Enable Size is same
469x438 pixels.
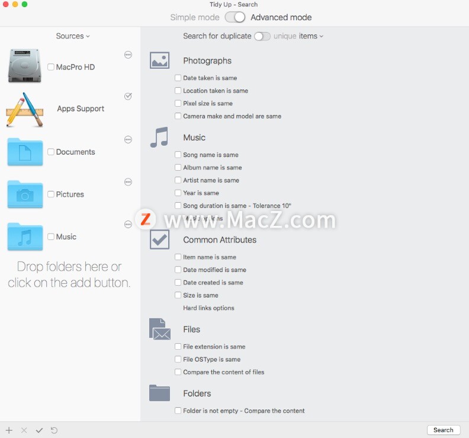[x=178, y=295]
